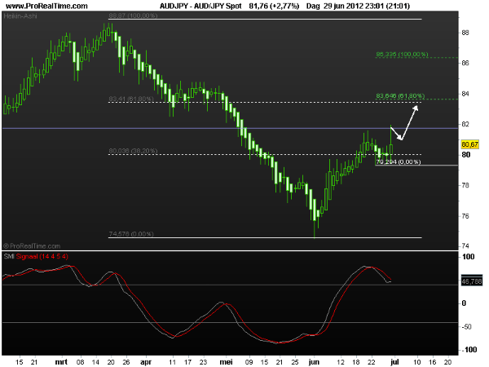Click the yellow 80,67 current price tag
Screen dimensions: 489x367
469,144
